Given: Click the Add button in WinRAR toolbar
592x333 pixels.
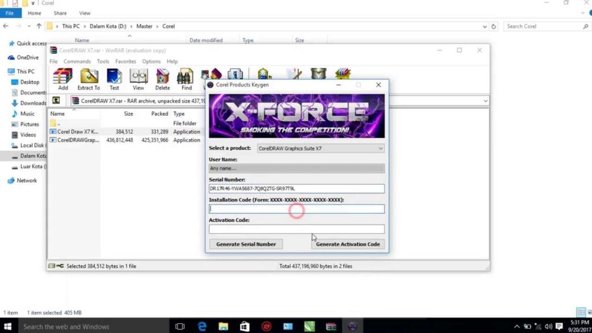Looking at the screenshot, I should (62, 79).
